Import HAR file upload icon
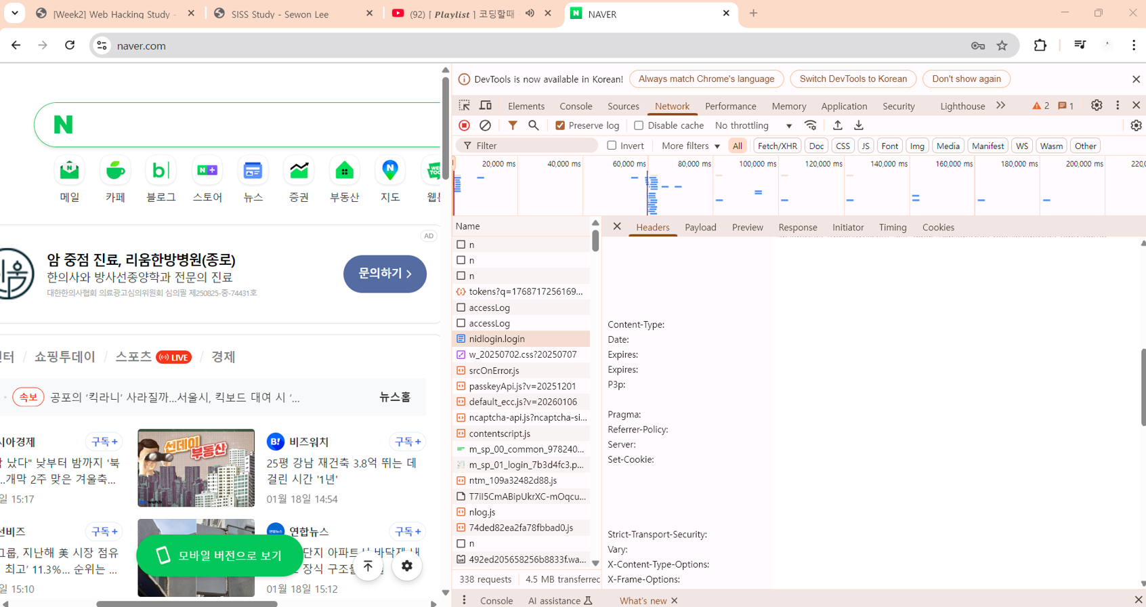1146x607 pixels. (x=838, y=125)
